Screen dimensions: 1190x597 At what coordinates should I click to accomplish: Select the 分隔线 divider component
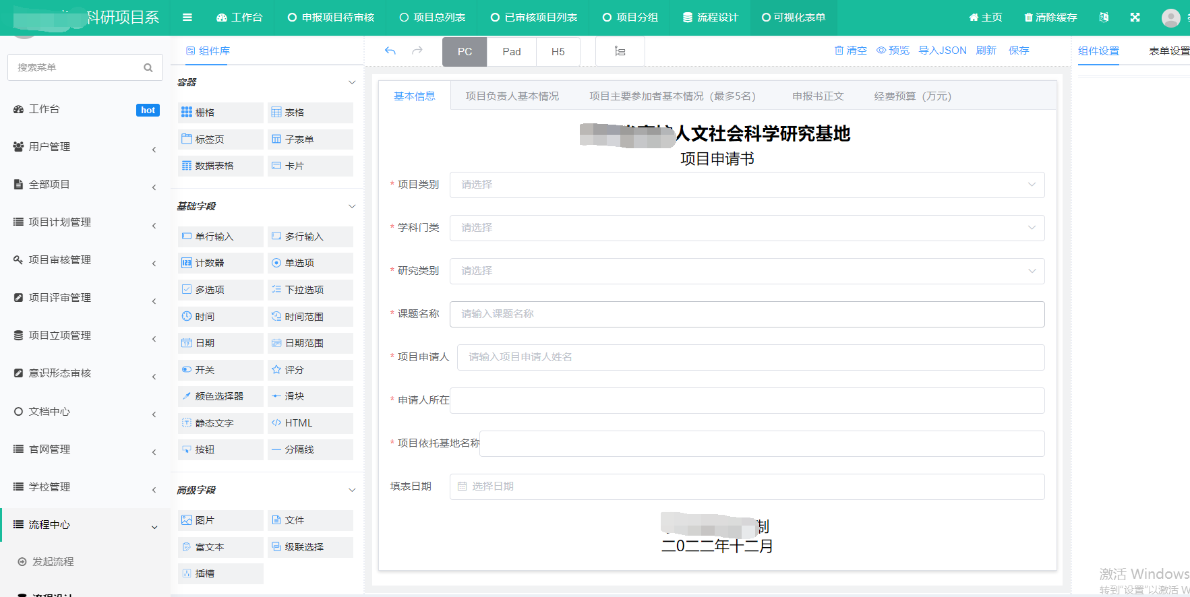pos(310,449)
